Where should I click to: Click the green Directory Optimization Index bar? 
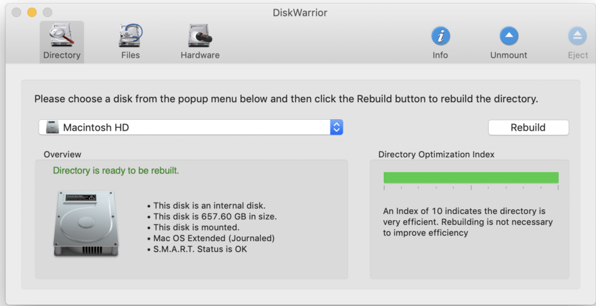click(471, 177)
